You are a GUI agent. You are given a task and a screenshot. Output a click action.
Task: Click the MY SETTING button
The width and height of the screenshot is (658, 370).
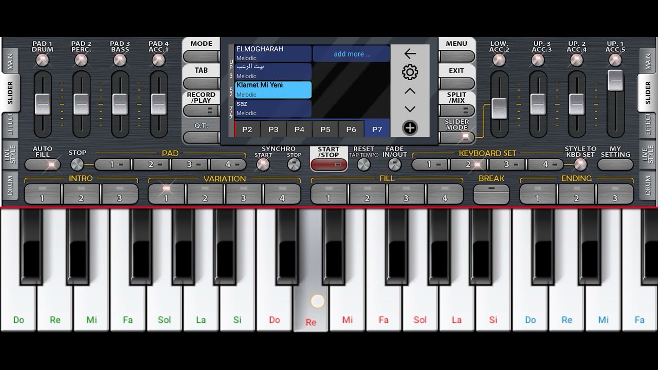click(615, 164)
